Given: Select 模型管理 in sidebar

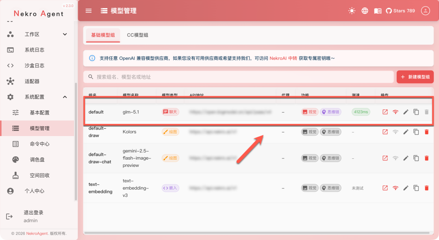Looking at the screenshot, I should point(37,128).
